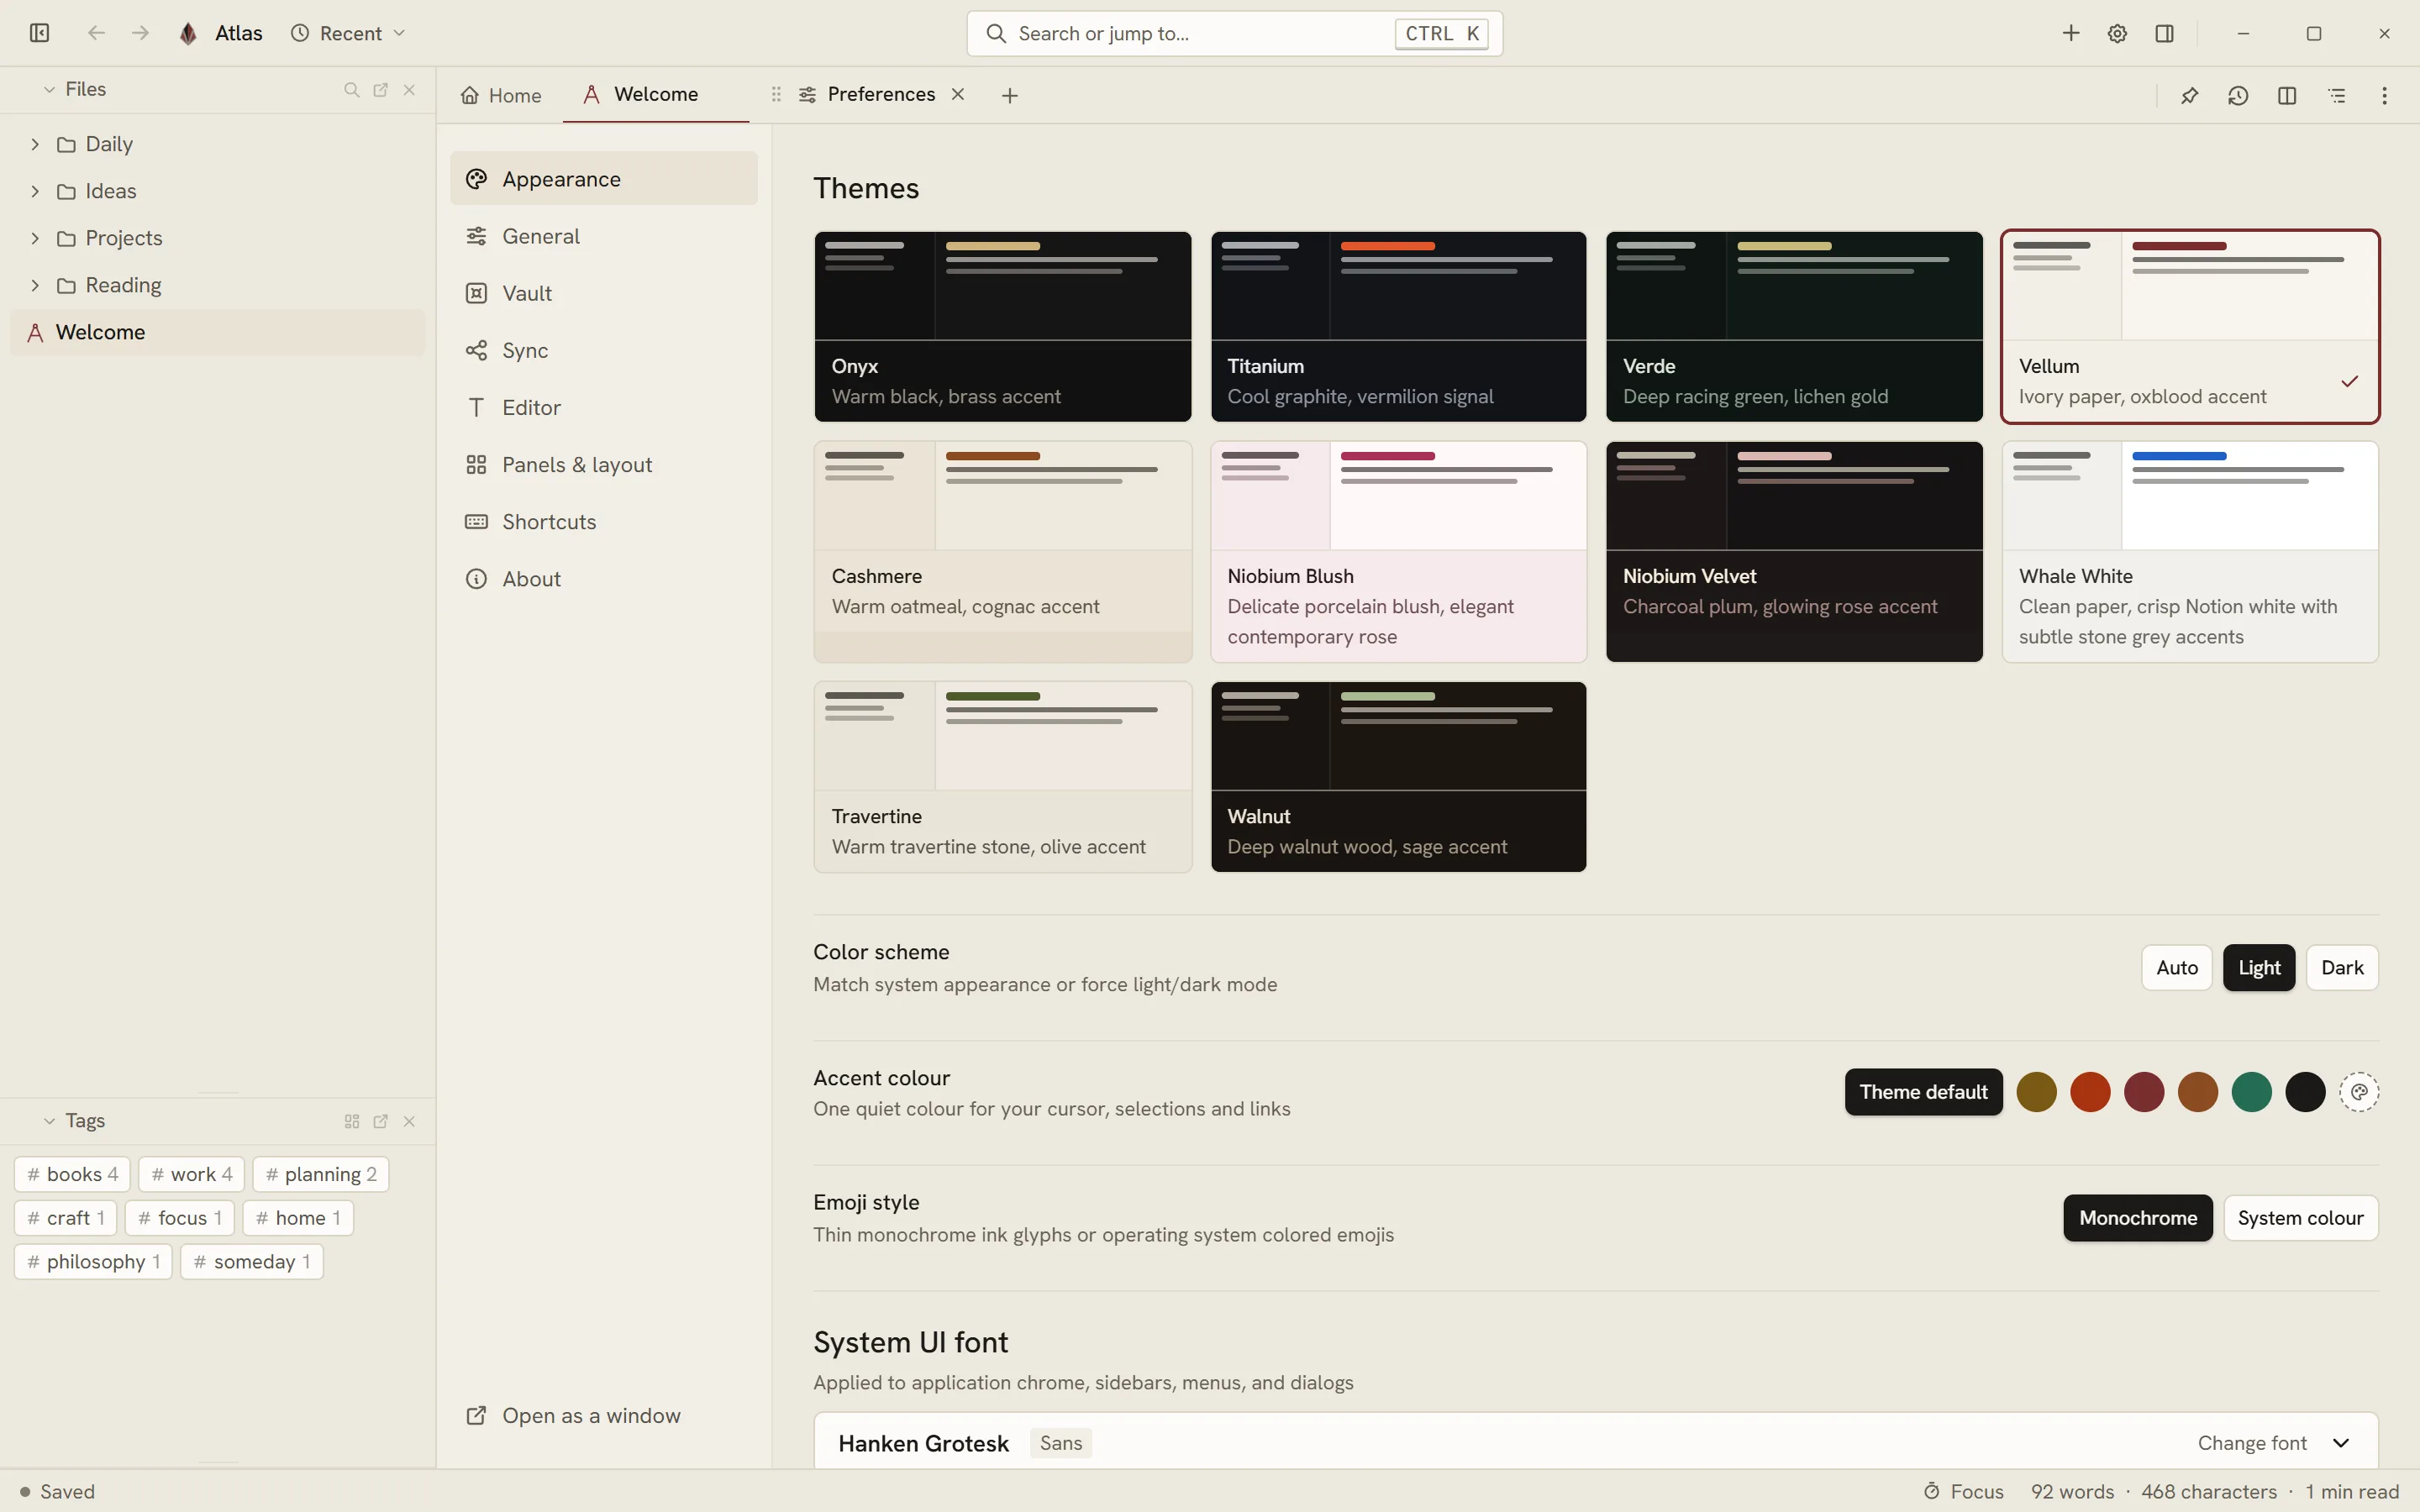Open version history clock icon
Viewport: 2420px width, 1512px height.
(2238, 95)
